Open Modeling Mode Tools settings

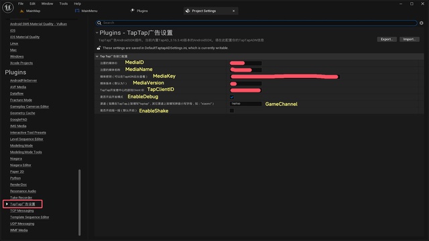tap(25, 152)
